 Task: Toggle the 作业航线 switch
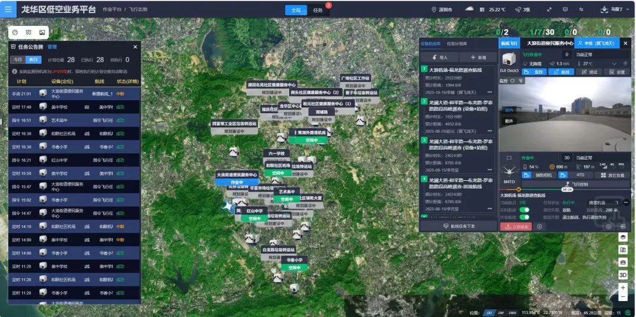tap(524, 217)
